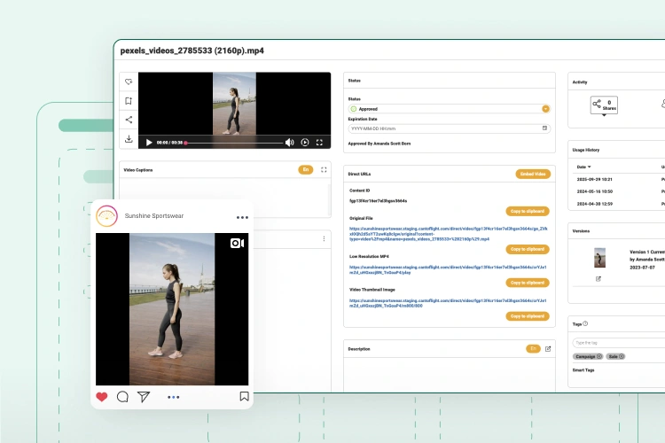Save the post with the bookmark icon
The width and height of the screenshot is (665, 443).
244,397
